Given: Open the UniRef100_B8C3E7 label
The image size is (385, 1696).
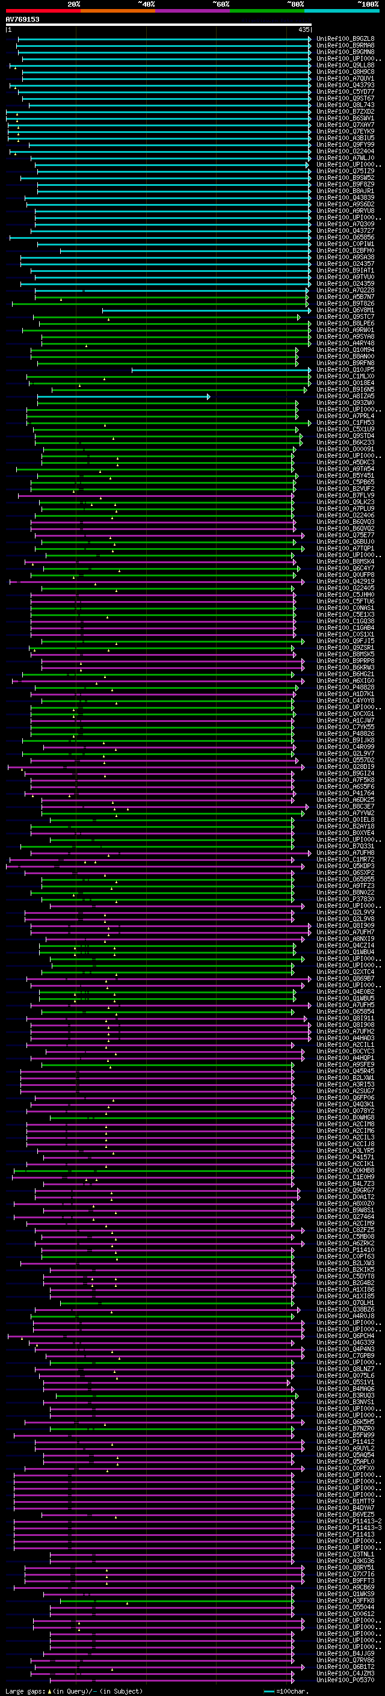Looking at the screenshot, I should click(x=345, y=807).
